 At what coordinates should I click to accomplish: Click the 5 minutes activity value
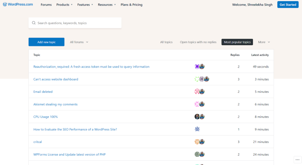[x=261, y=92]
